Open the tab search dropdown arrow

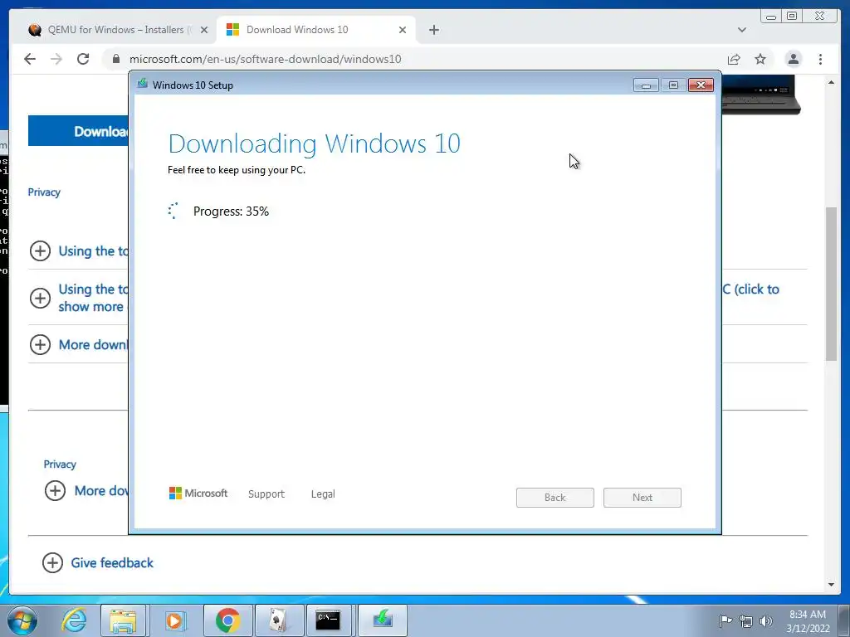742,30
